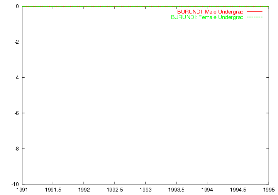Click the y-axis label -8

click(x=17, y=149)
